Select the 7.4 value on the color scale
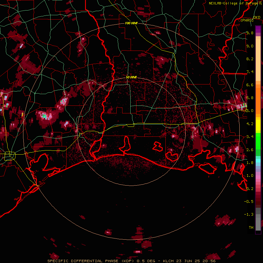This screenshot has width=263, height=263. point(250,72)
